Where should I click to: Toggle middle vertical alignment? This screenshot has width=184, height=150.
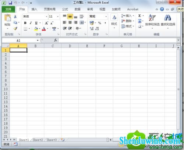[70, 17]
